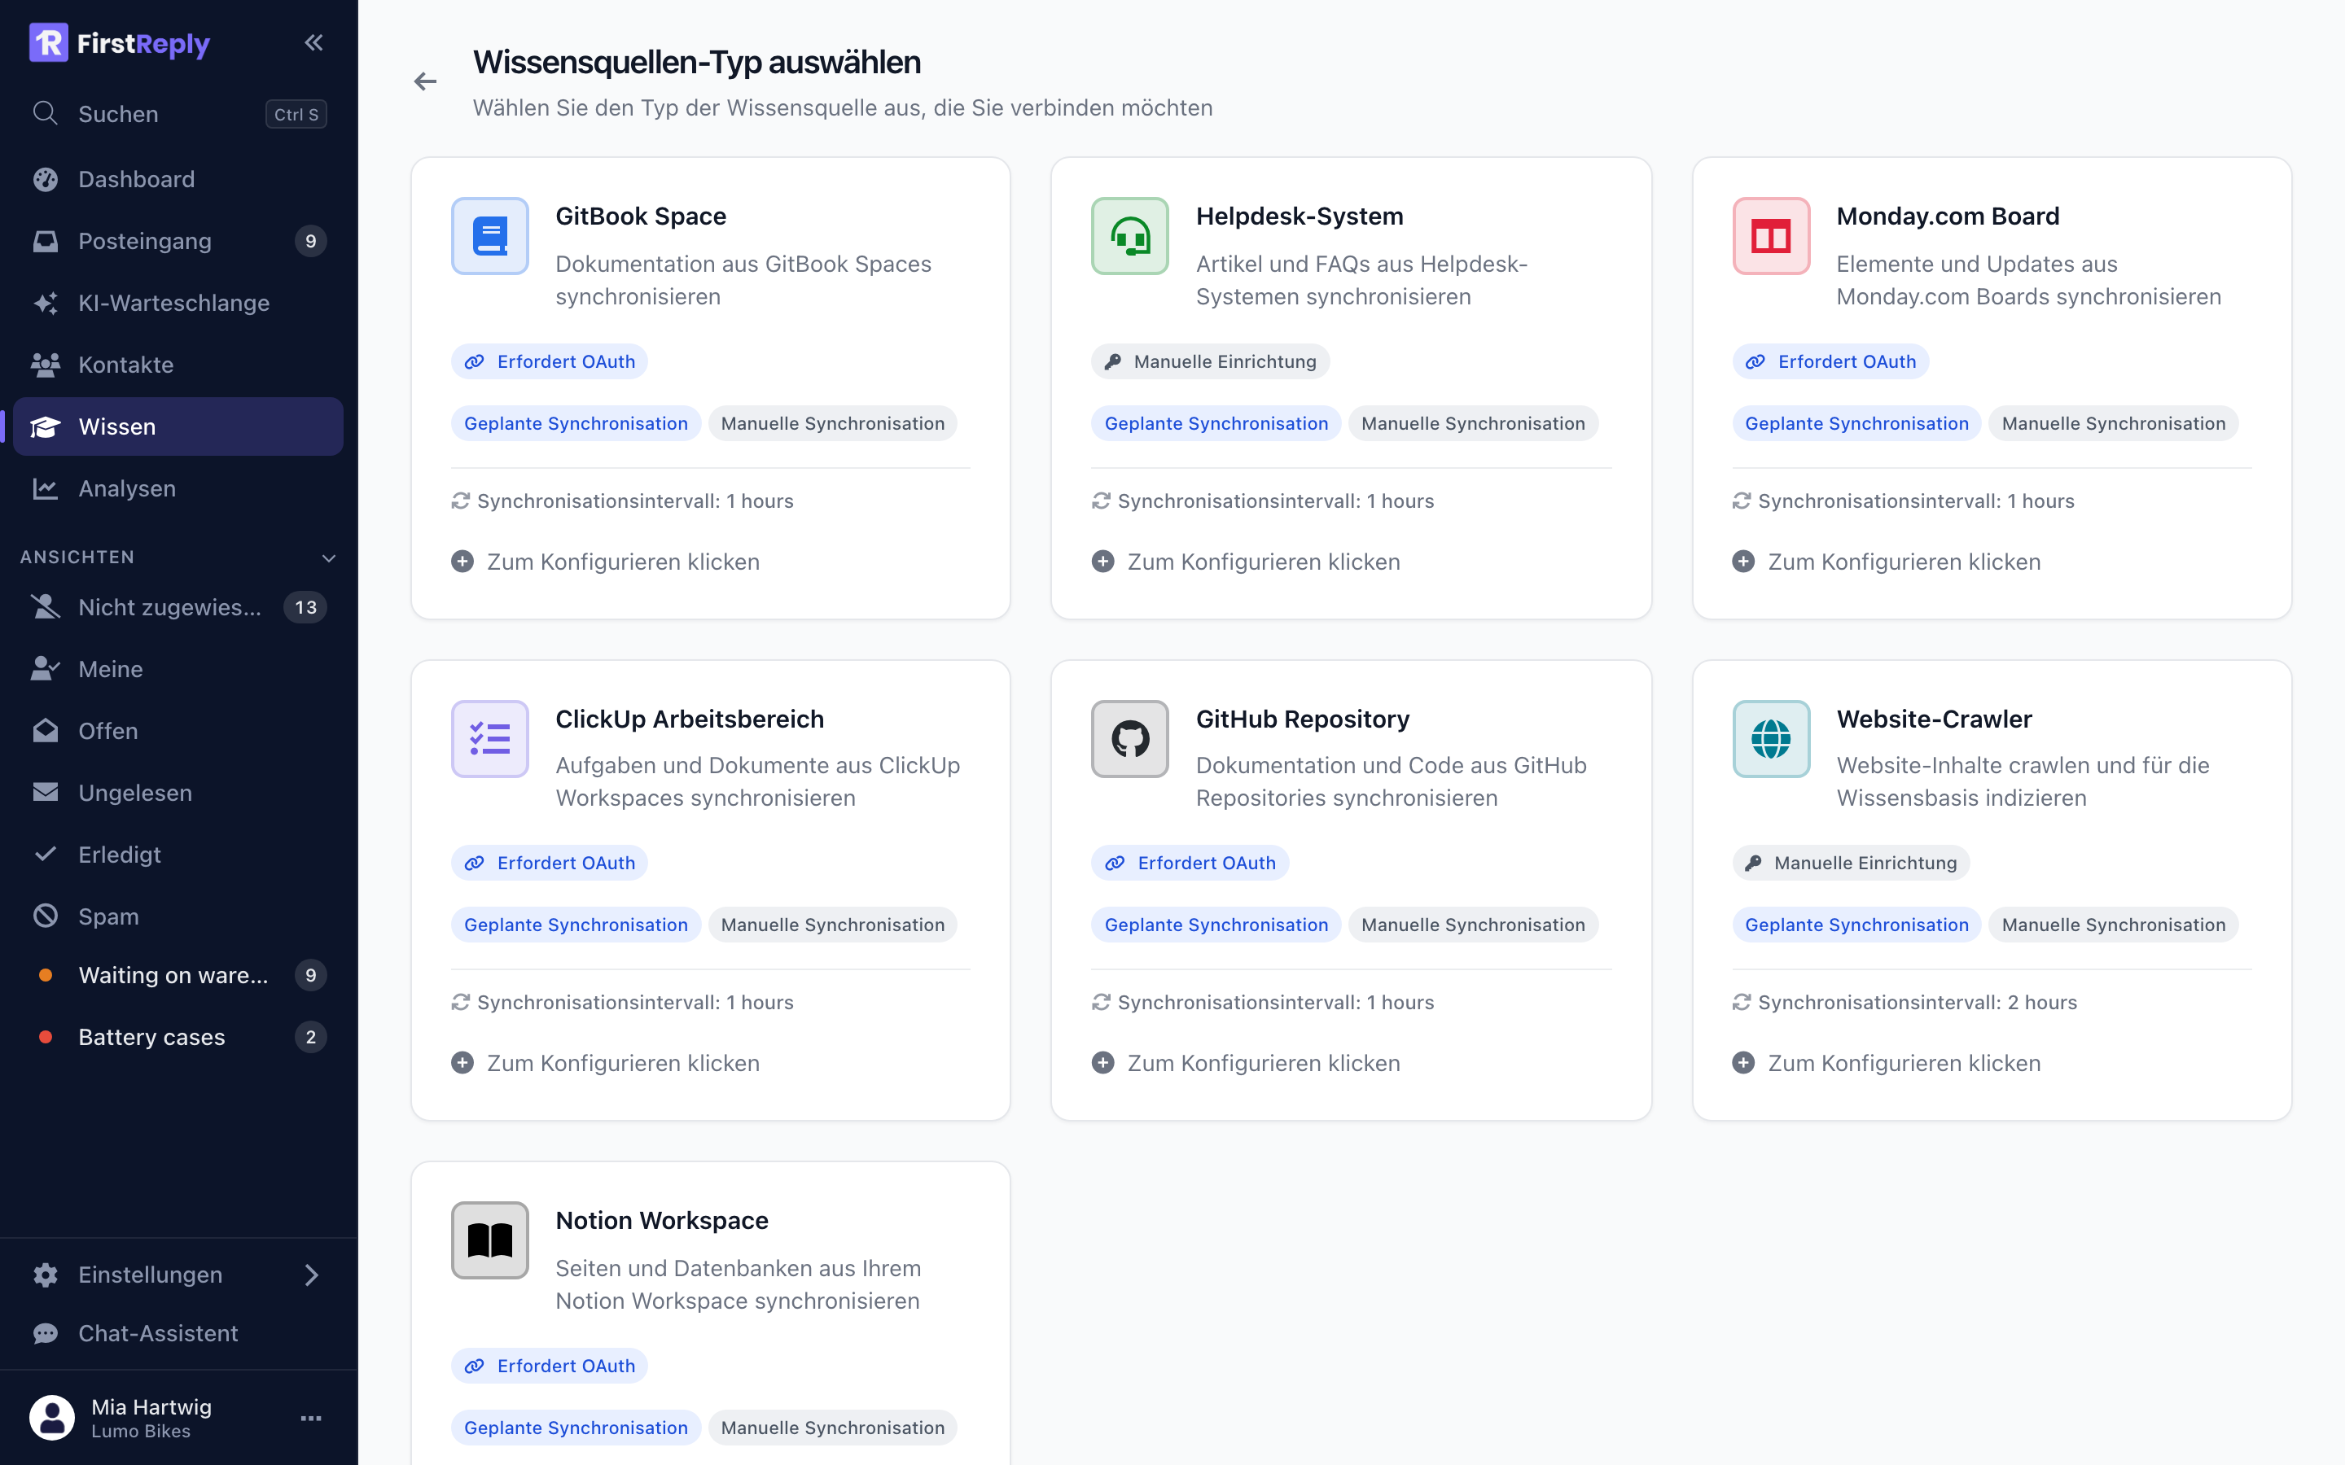
Task: Click the user avatar for Mia Hartwig
Action: 52,1418
